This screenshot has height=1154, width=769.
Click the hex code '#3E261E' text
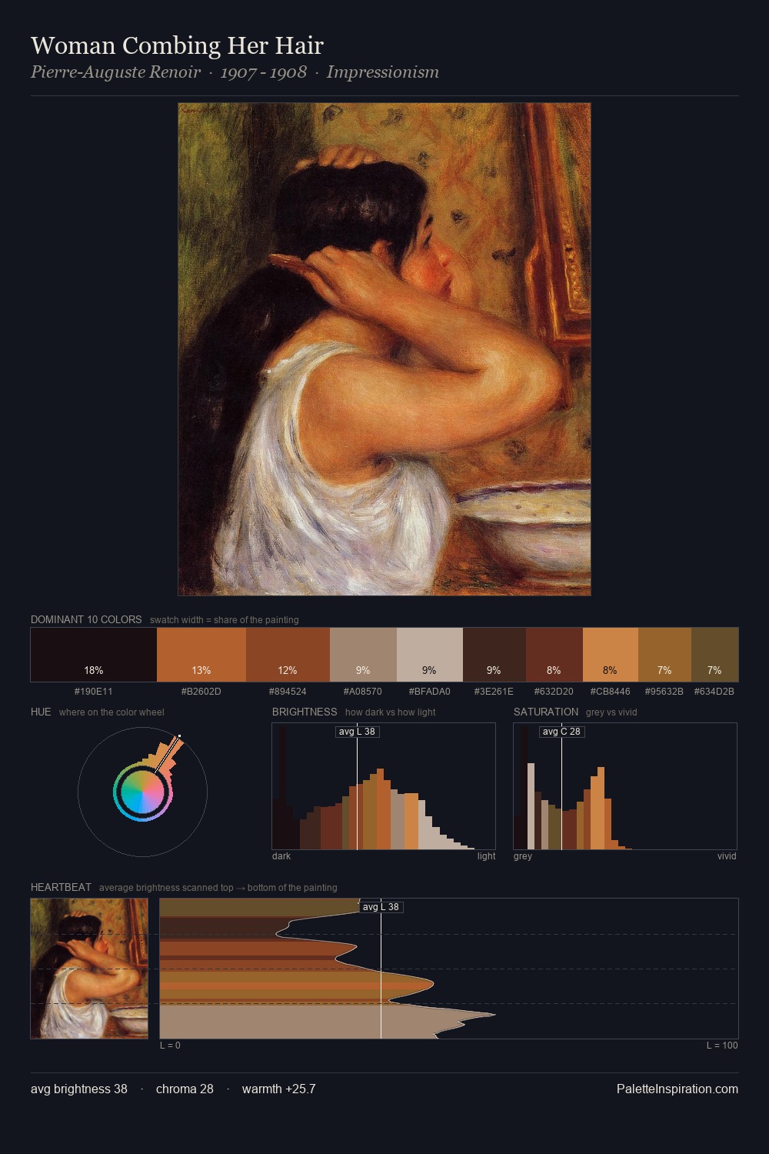(x=494, y=692)
